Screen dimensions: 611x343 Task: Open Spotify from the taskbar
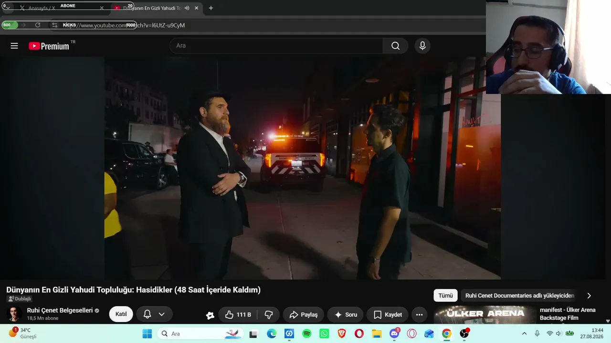pyautogui.click(x=307, y=333)
